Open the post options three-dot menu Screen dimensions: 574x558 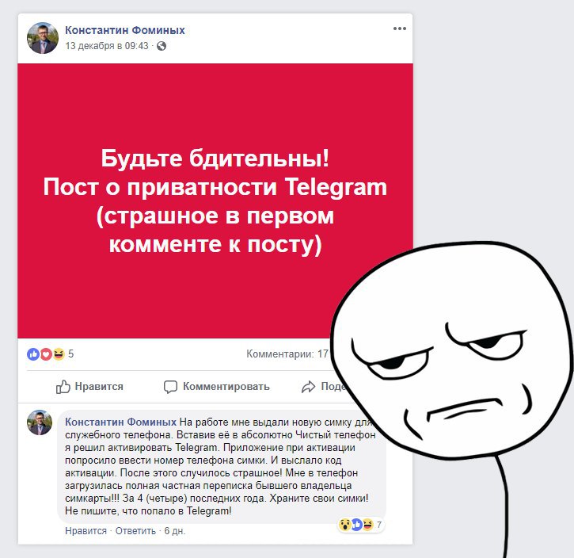399,29
